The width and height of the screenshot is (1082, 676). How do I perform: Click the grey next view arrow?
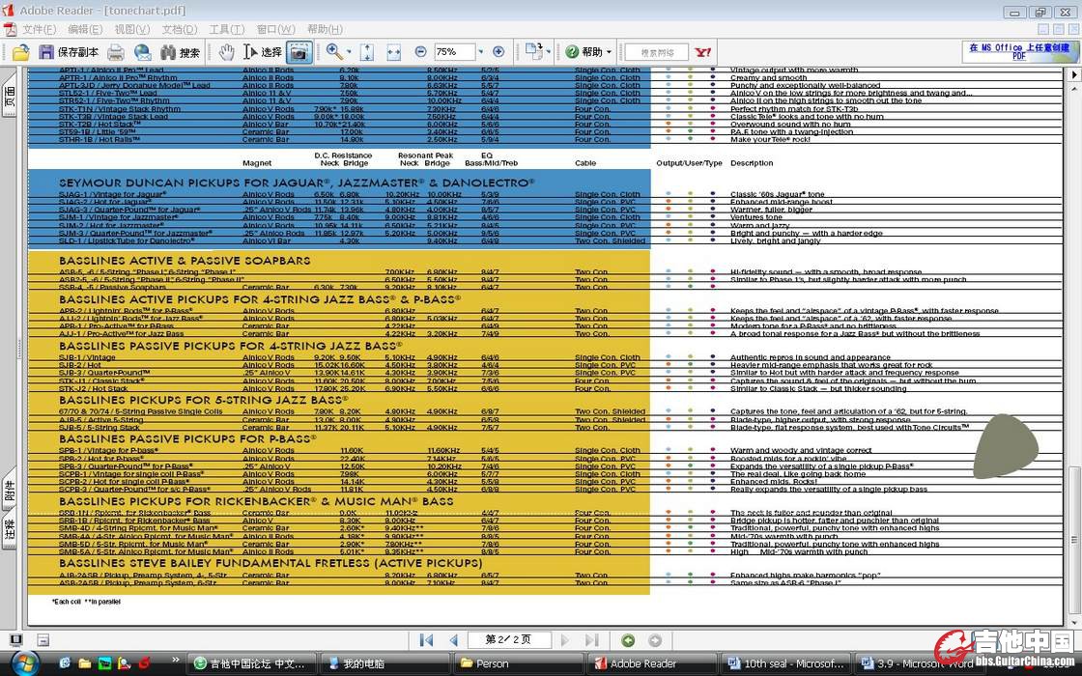point(655,640)
